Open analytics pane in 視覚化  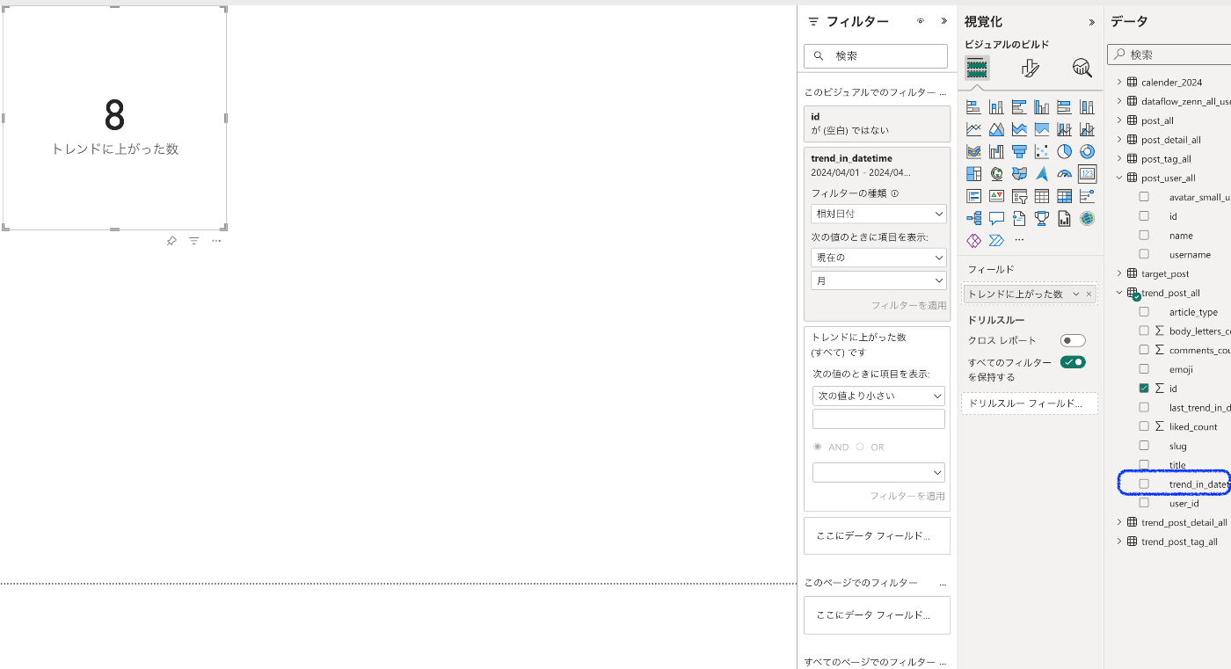coord(1081,68)
